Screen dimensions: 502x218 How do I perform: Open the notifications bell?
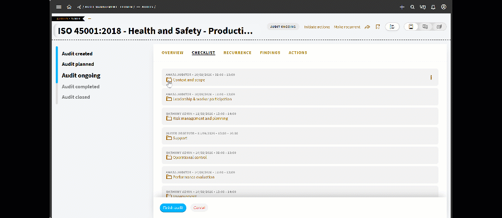point(433,7)
